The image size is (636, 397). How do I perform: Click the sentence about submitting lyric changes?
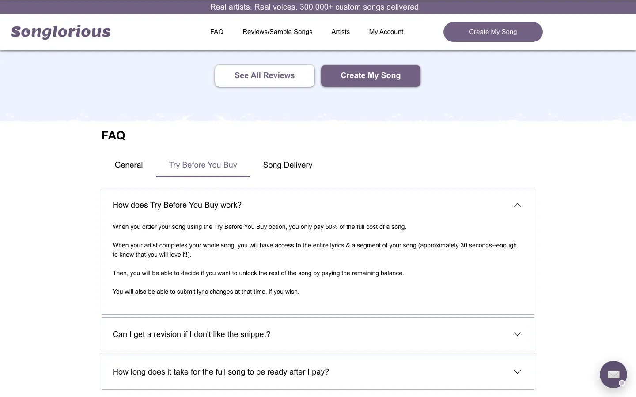206,292
